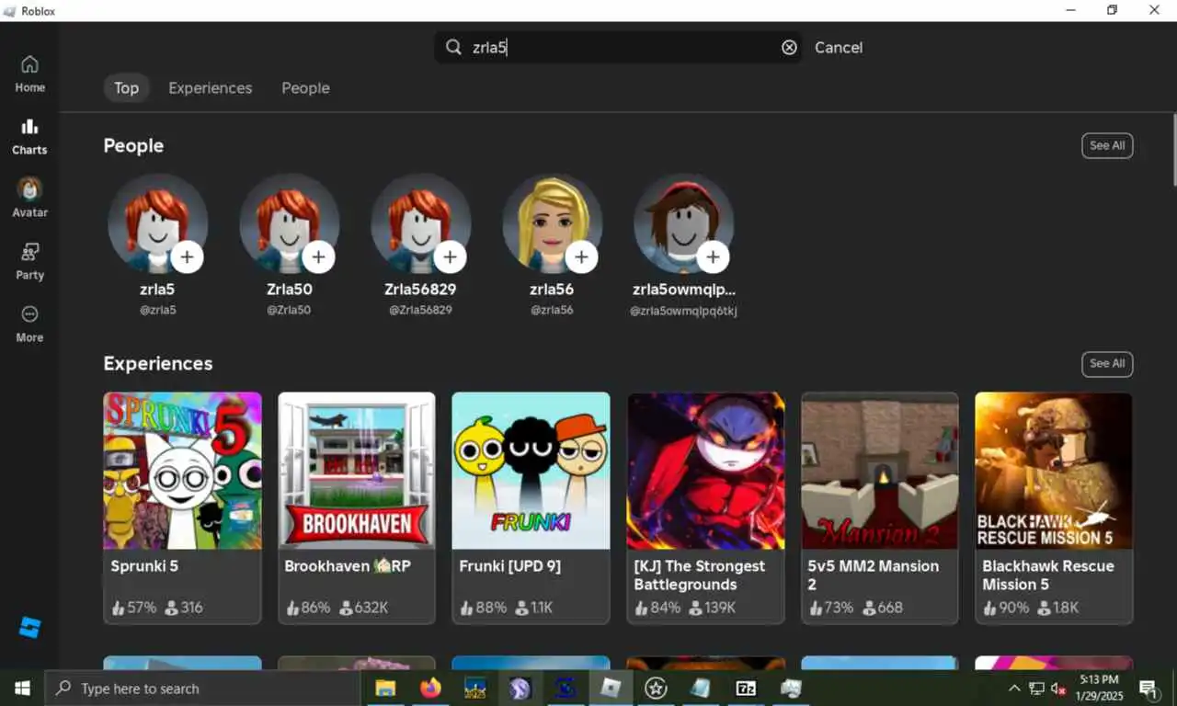
Task: Click the Brookhaven RP title text
Action: (x=348, y=566)
